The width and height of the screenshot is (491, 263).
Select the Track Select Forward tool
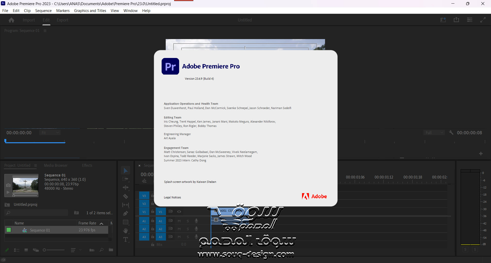125,179
